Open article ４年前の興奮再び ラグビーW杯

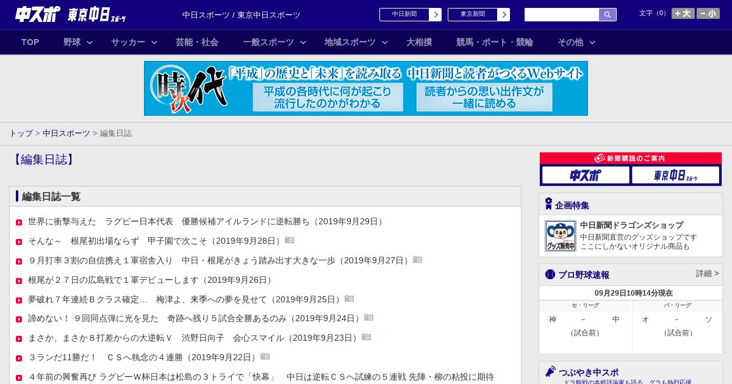pos(261,377)
